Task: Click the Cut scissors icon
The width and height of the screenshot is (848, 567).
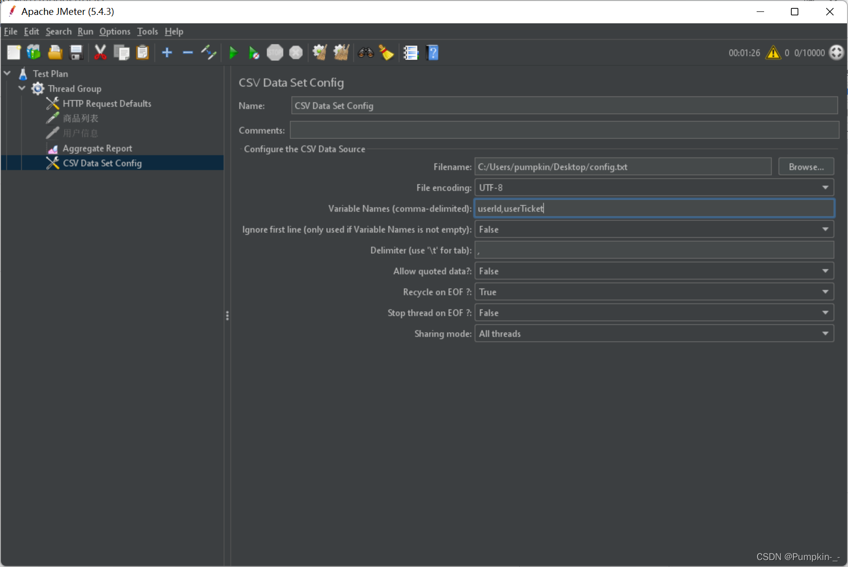Action: 100,53
